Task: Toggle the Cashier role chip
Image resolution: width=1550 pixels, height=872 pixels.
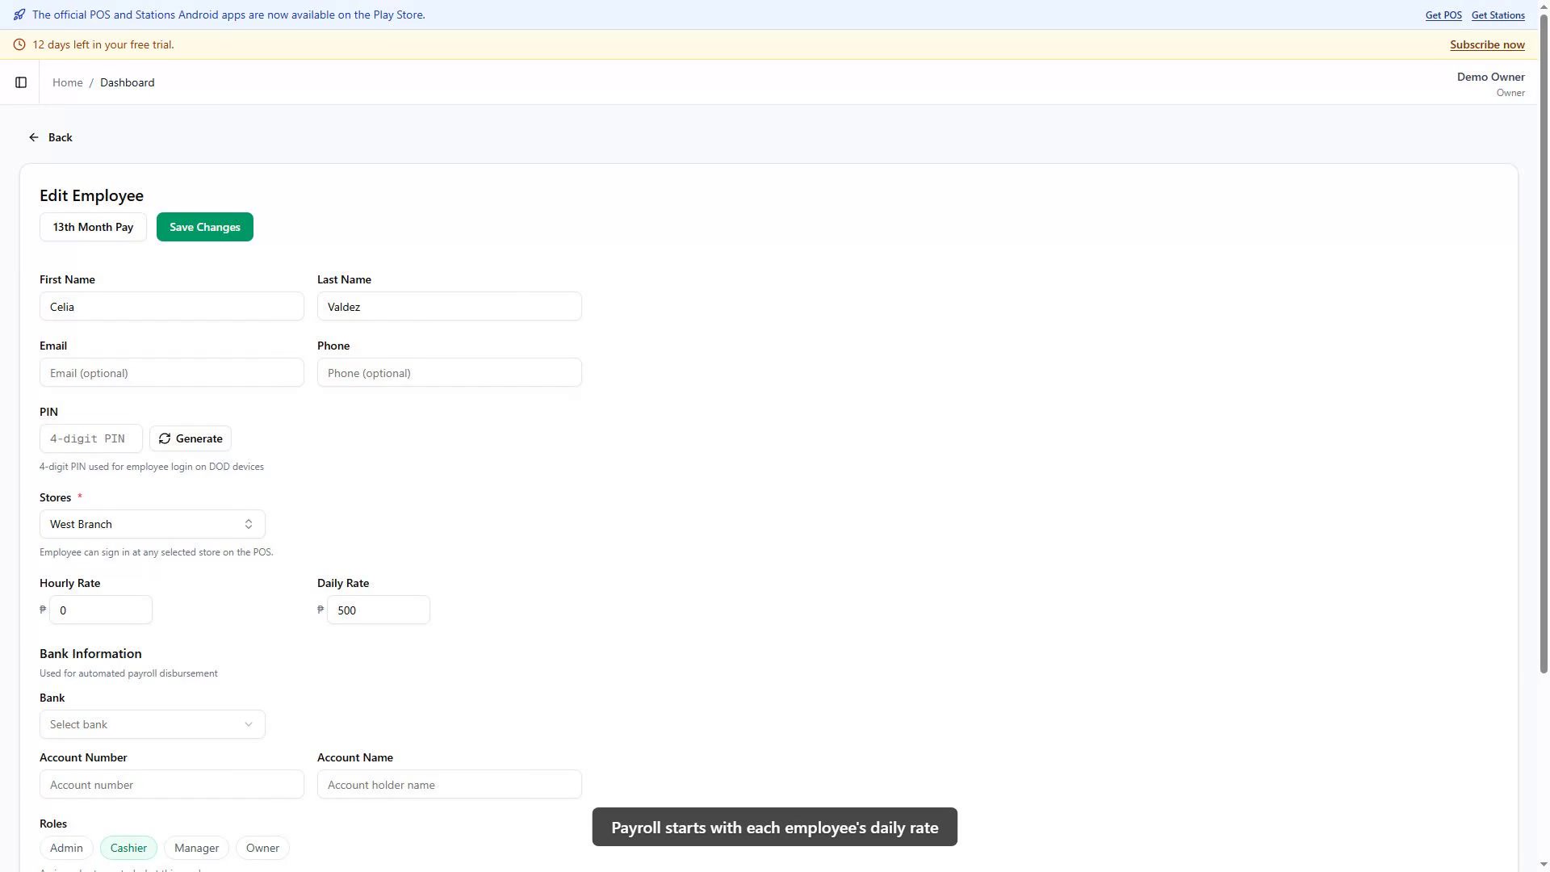Action: point(128,848)
